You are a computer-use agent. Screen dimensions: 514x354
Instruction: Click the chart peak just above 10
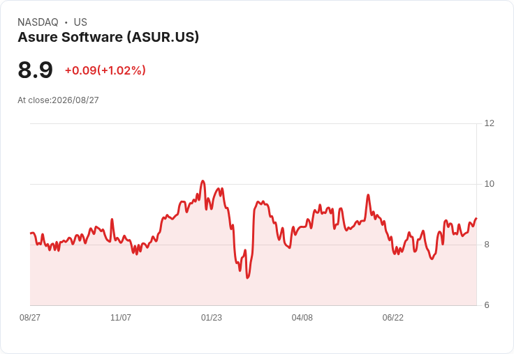click(203, 181)
